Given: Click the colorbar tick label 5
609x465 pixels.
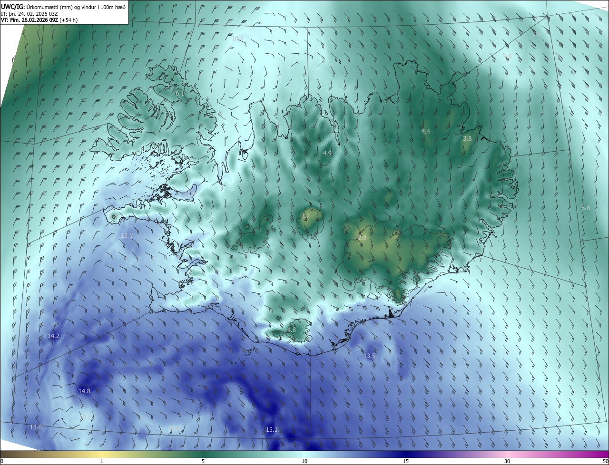Looking at the screenshot, I should (203, 461).
